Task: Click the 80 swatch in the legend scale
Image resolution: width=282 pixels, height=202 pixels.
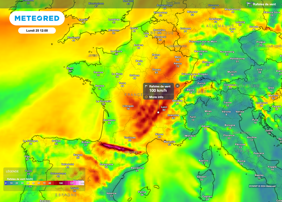Action: pyautogui.click(x=50, y=183)
